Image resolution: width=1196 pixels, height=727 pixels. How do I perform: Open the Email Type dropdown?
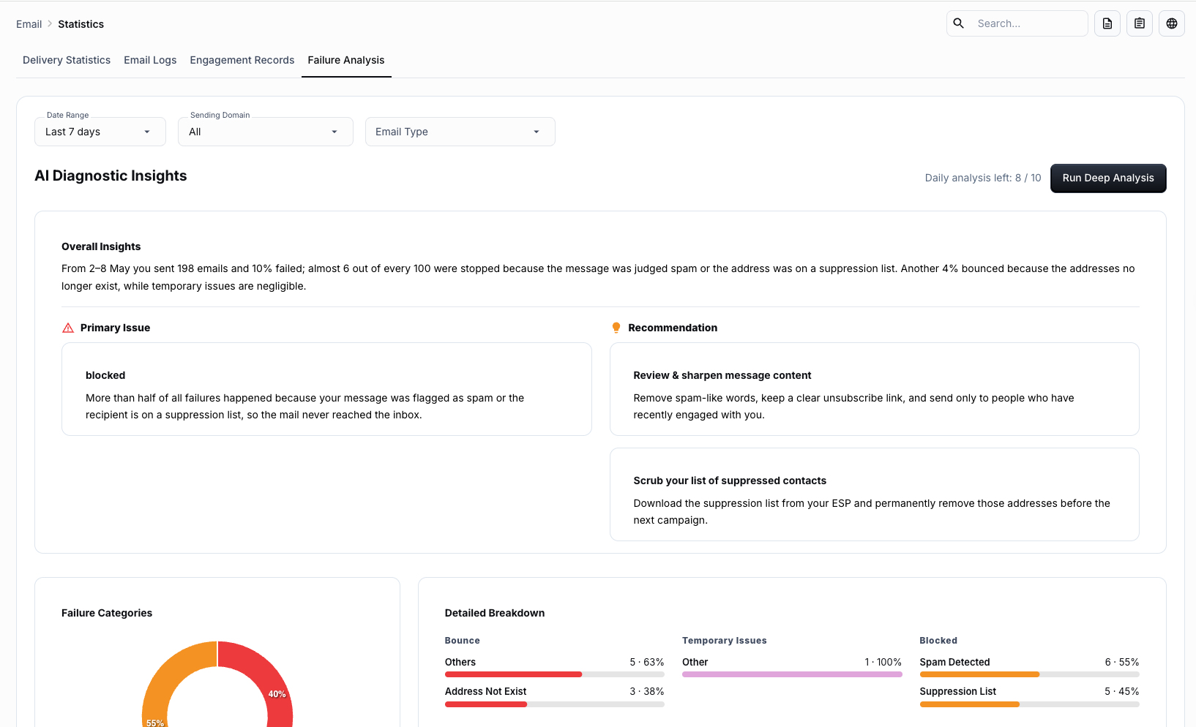pyautogui.click(x=460, y=132)
